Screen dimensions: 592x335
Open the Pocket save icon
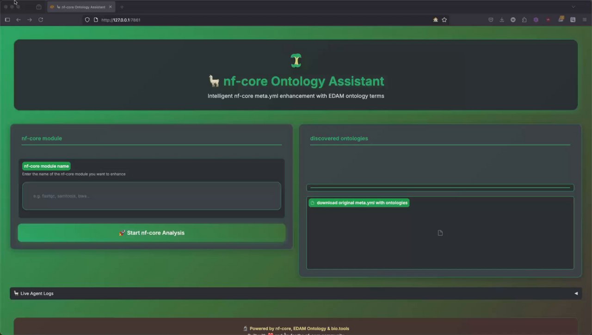[491, 20]
